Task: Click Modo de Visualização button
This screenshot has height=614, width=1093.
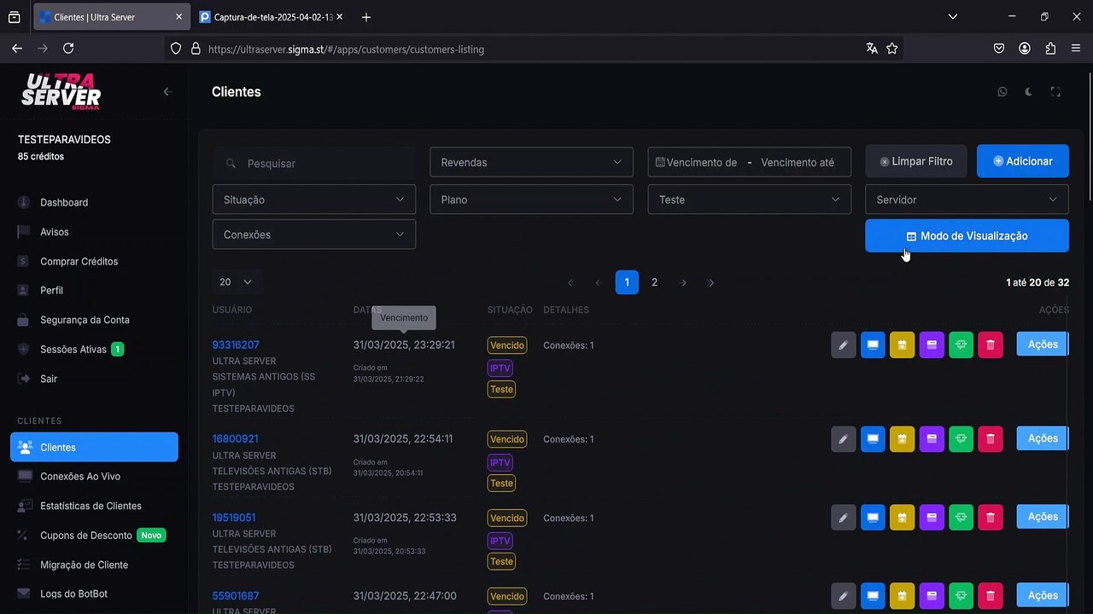Action: (x=967, y=236)
